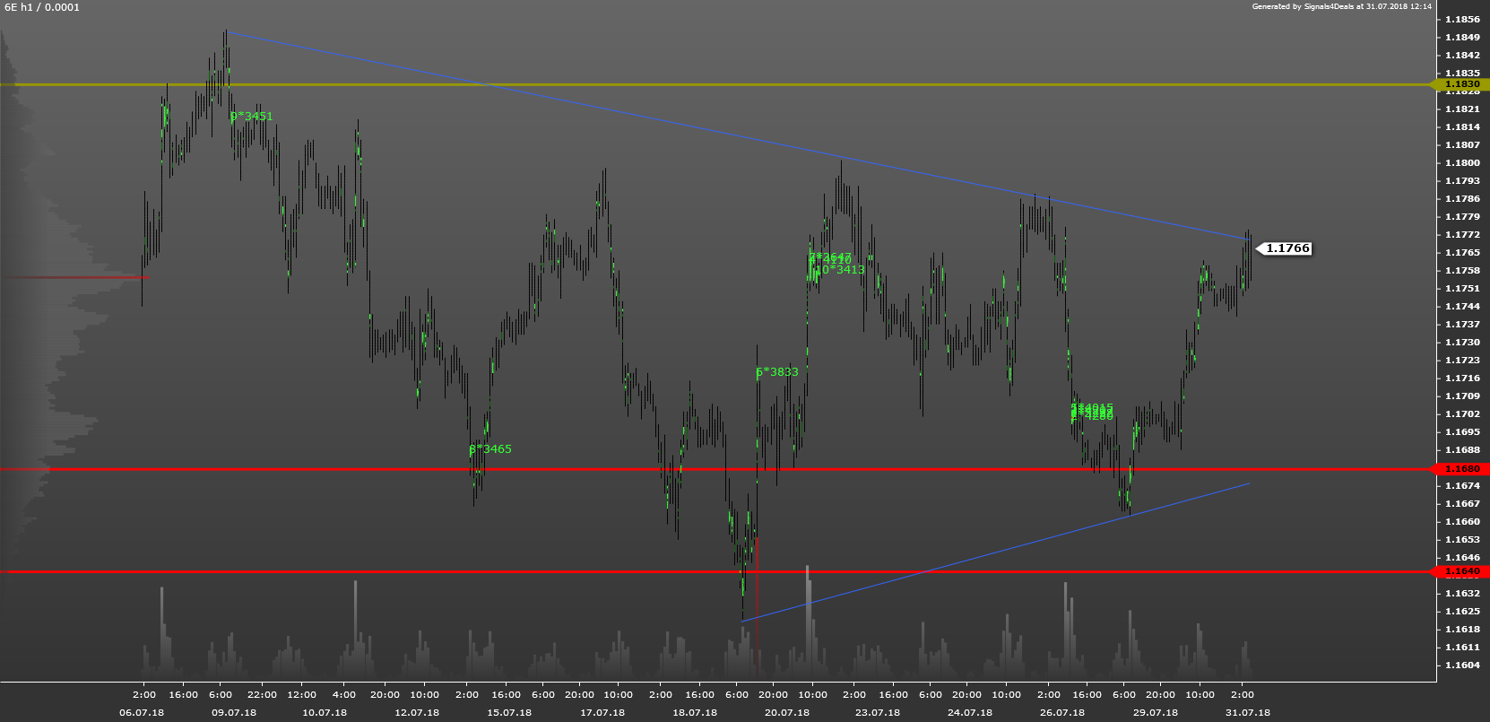Click the red 1.1640 price level tag
Screen dimensions: 1490x722
coord(1461,571)
